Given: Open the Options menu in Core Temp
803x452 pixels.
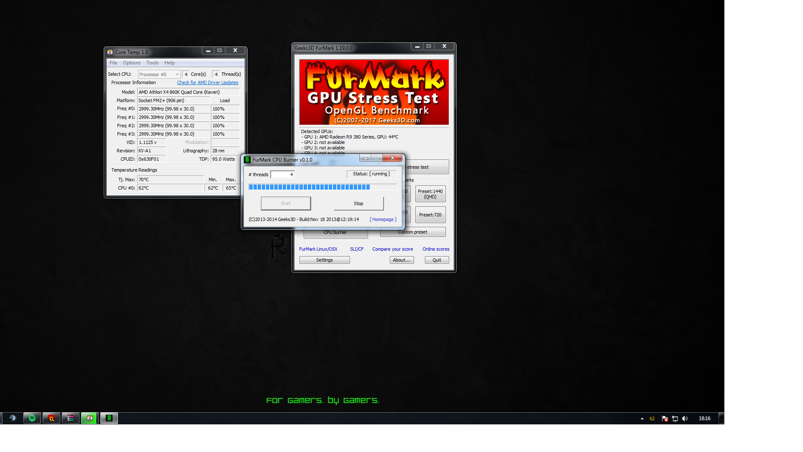Looking at the screenshot, I should [x=131, y=63].
